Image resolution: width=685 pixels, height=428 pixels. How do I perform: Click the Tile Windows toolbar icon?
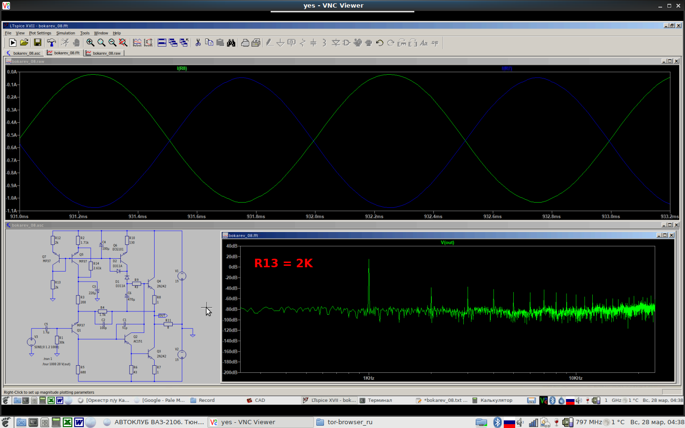coord(162,43)
